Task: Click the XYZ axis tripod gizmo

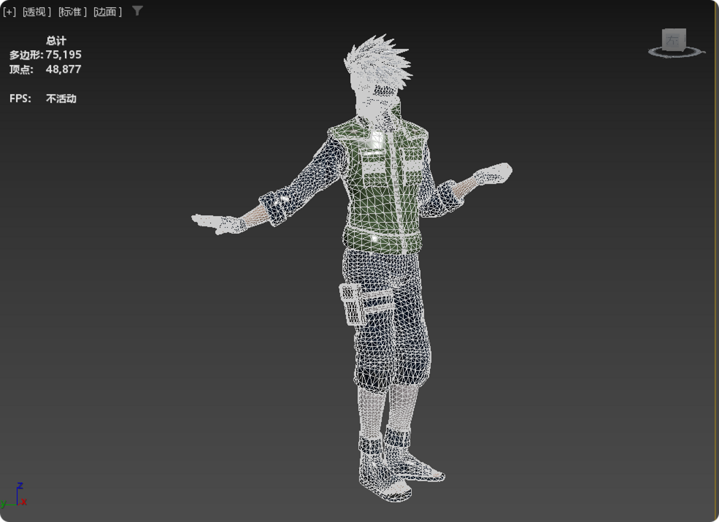Action: pos(14,495)
